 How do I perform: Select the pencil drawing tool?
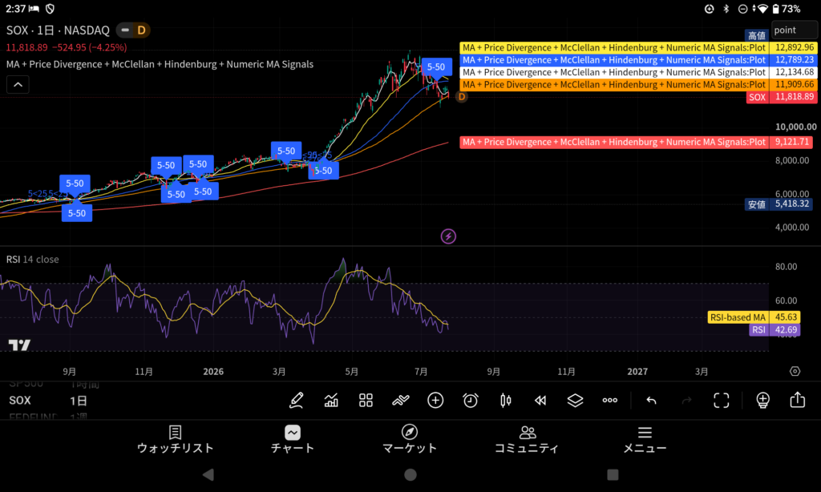[297, 401]
